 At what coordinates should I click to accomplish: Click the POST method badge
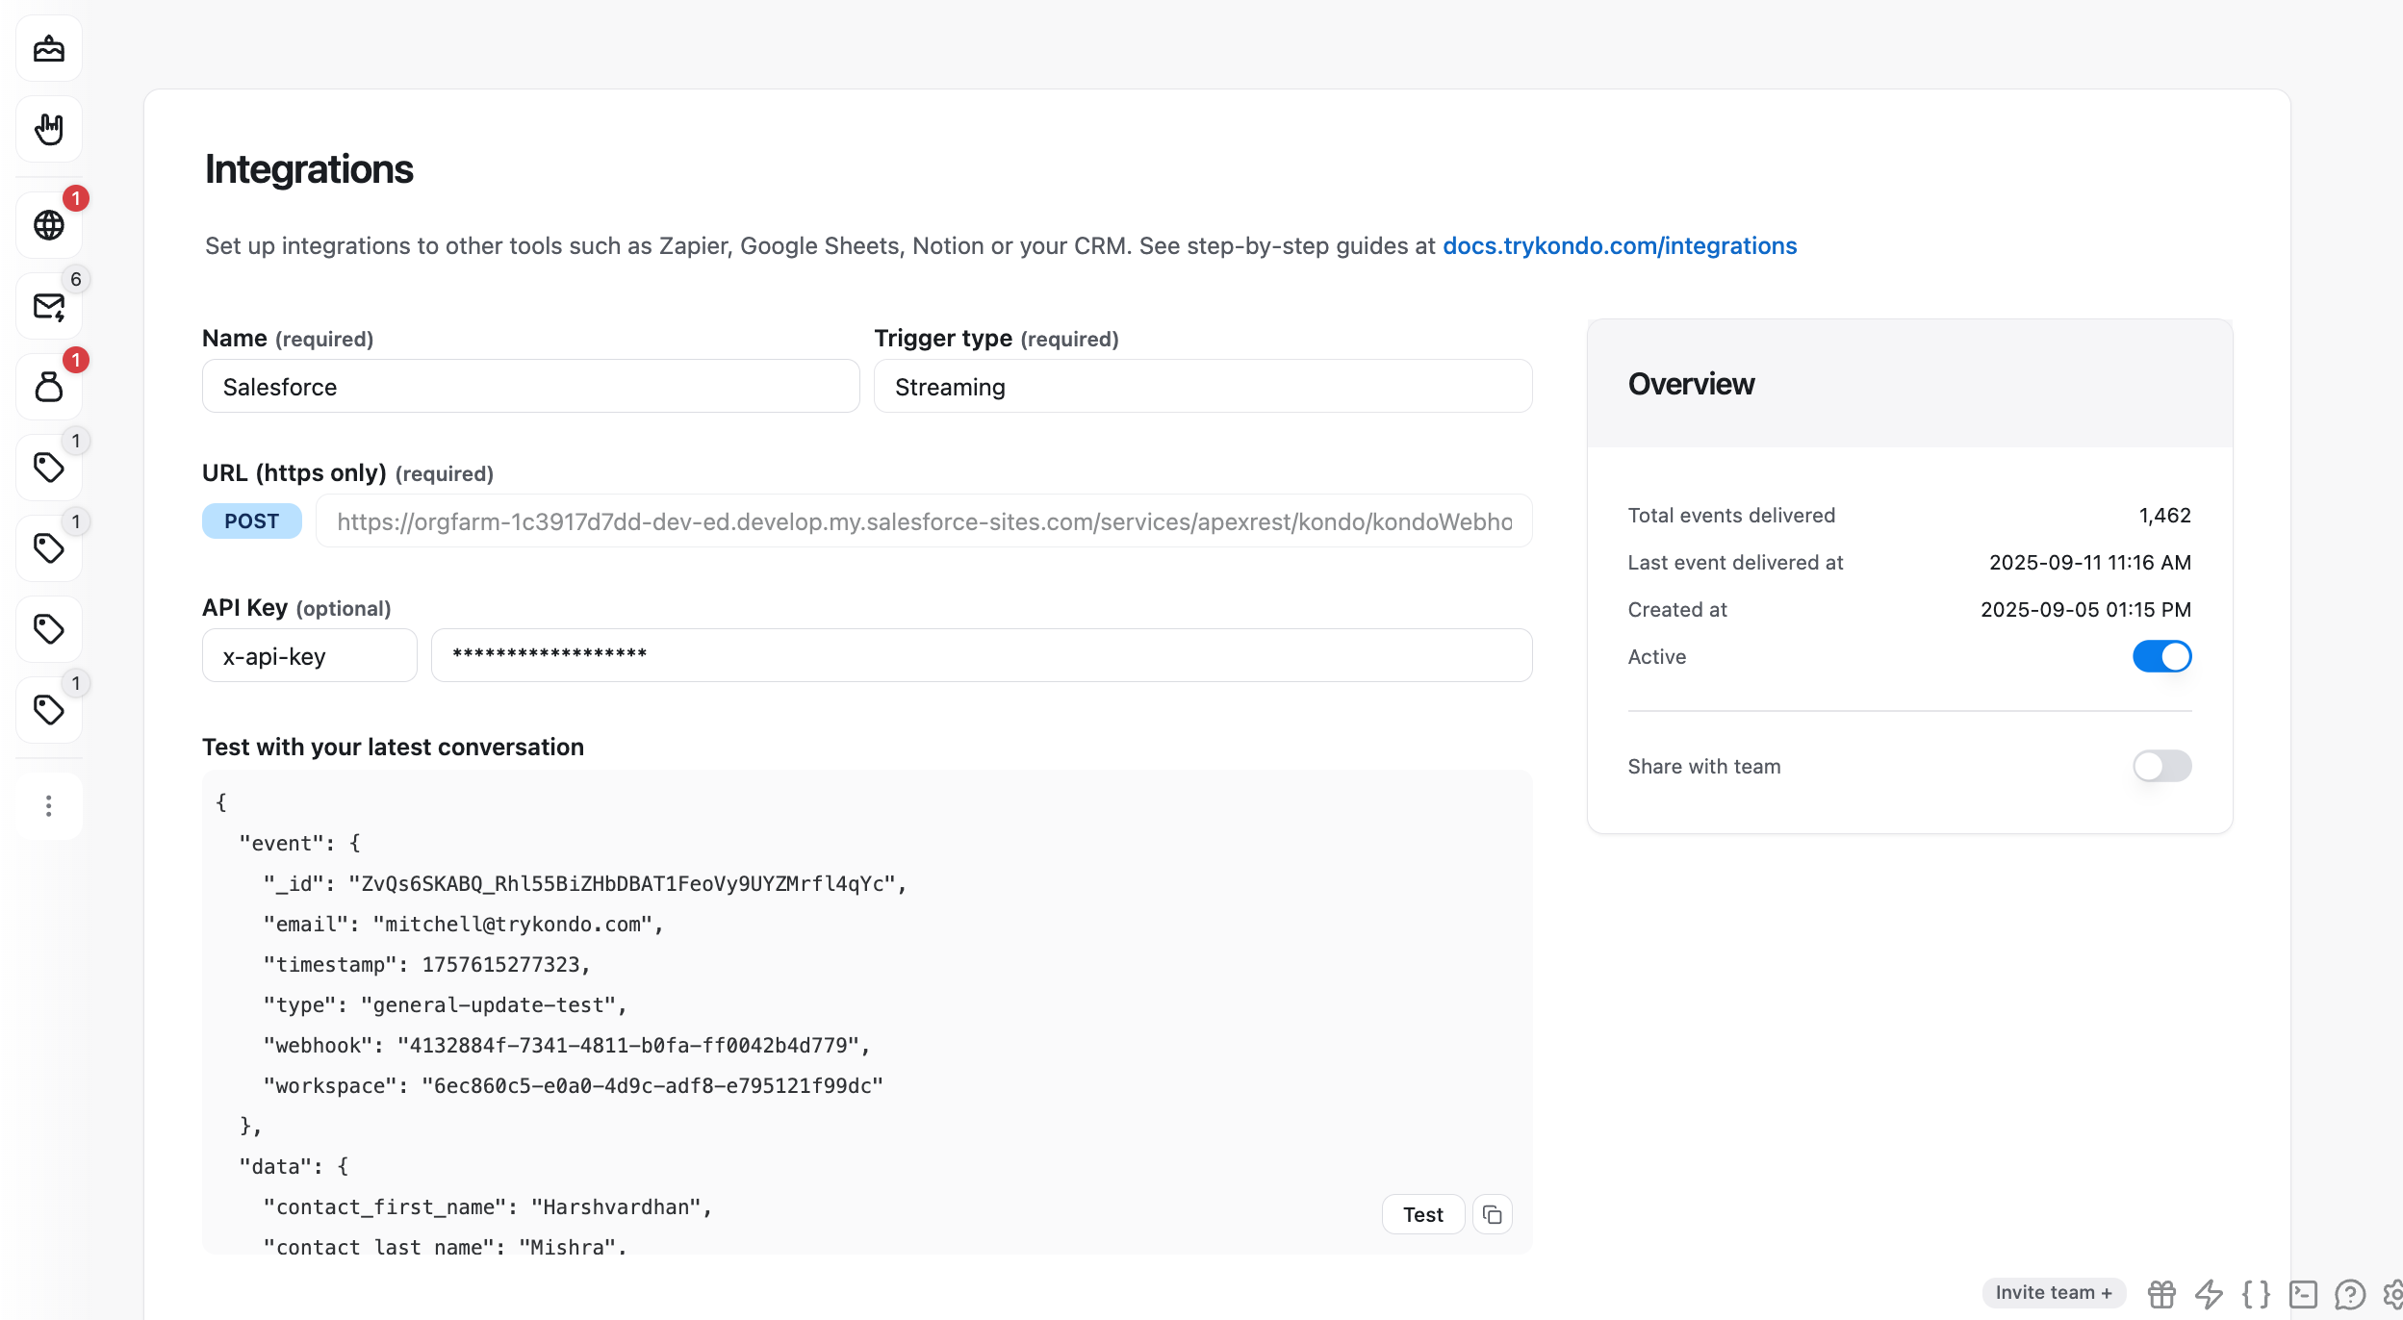[251, 520]
